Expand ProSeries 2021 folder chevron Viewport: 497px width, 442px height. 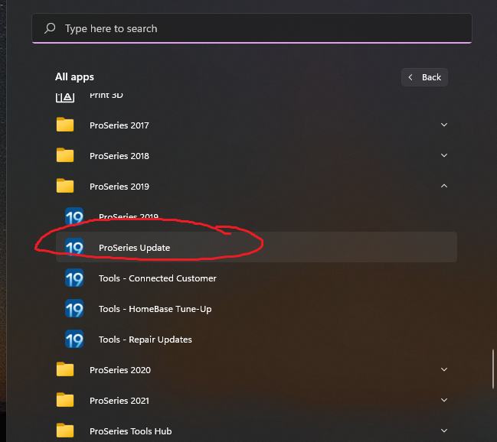pyautogui.click(x=444, y=401)
